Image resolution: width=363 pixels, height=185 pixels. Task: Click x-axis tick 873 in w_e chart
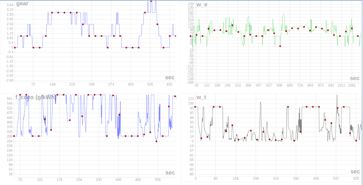[x=321, y=85]
